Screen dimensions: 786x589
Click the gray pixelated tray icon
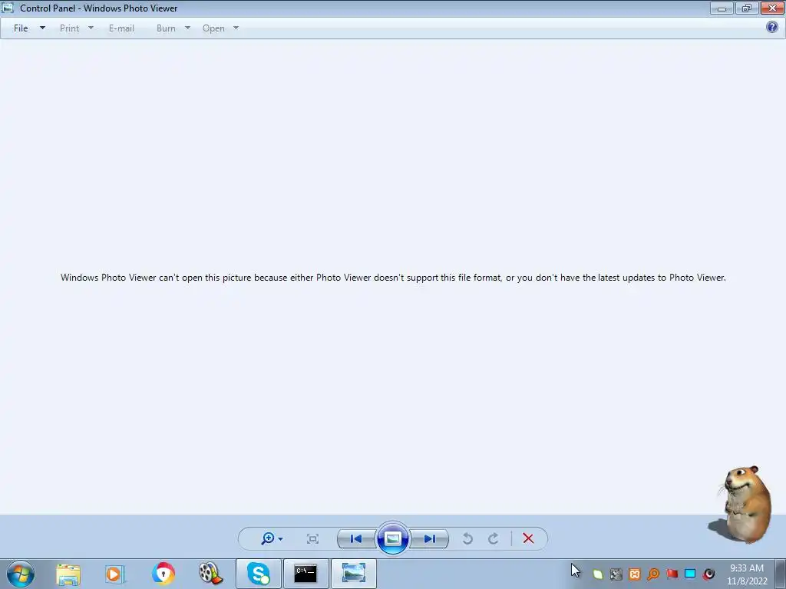tap(616, 574)
